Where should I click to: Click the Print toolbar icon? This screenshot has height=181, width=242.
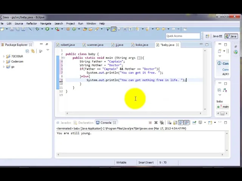click(23, 29)
